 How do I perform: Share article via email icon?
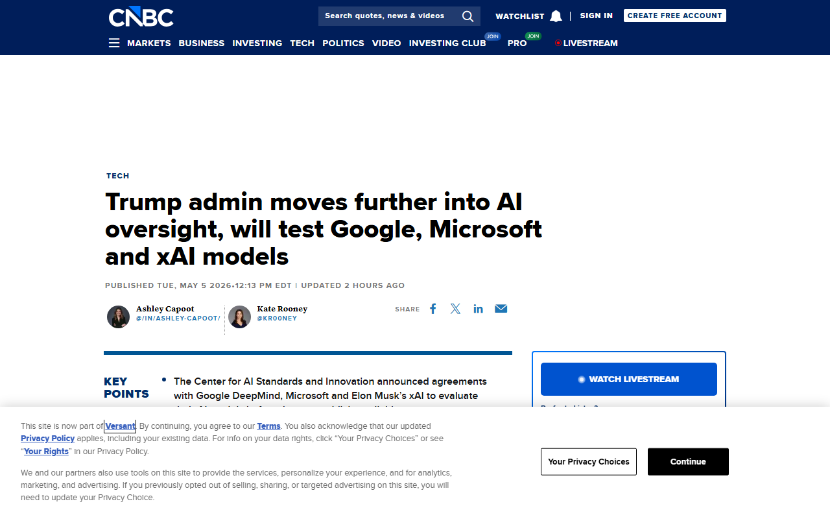point(501,309)
